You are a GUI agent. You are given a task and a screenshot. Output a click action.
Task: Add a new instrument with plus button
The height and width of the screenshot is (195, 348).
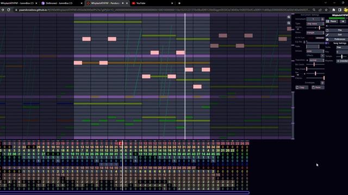click(322, 19)
